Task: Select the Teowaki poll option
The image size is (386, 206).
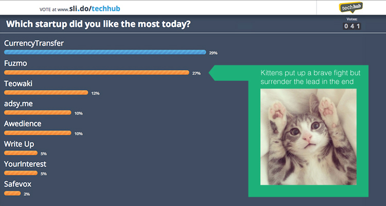Action: (18, 83)
